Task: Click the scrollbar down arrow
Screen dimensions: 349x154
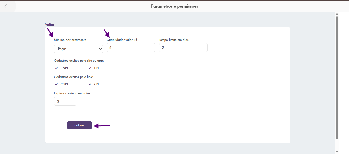Action: coord(337,152)
